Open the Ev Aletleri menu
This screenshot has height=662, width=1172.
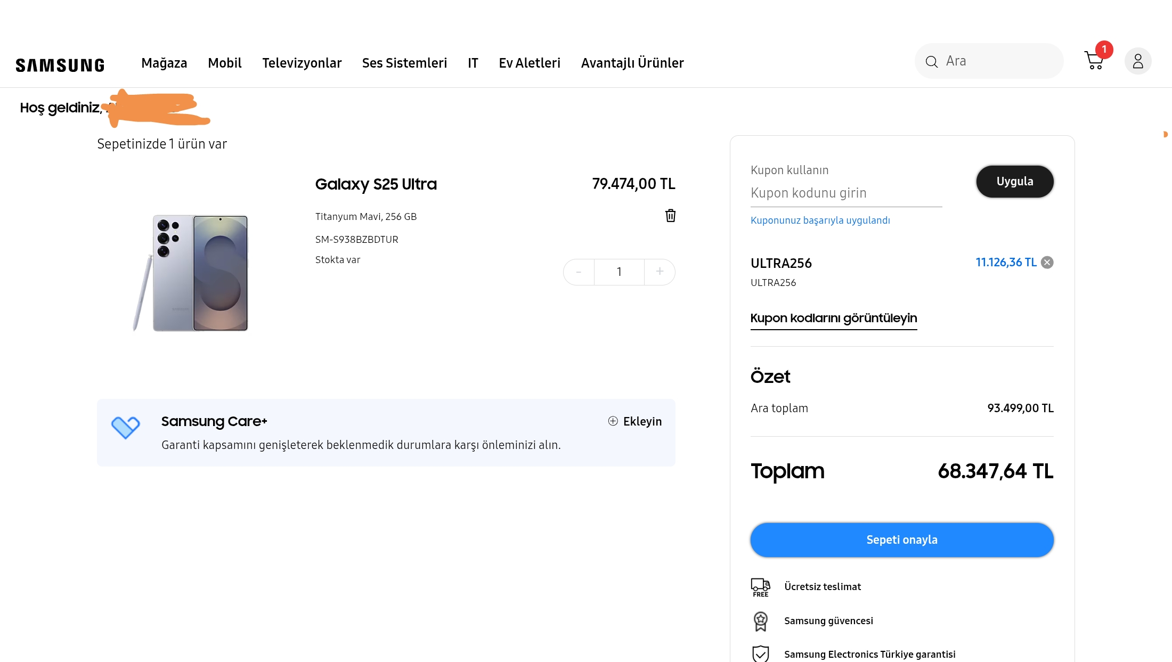tap(530, 63)
